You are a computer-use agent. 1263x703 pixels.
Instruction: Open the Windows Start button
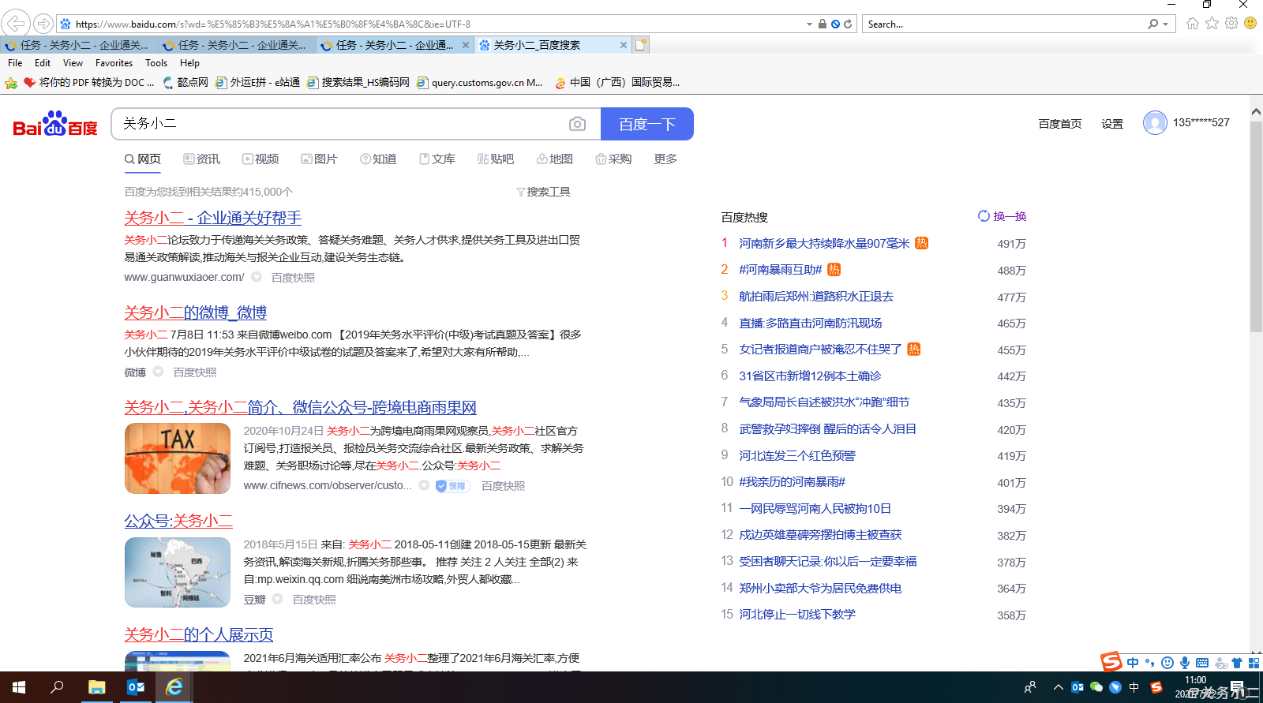[x=19, y=687]
